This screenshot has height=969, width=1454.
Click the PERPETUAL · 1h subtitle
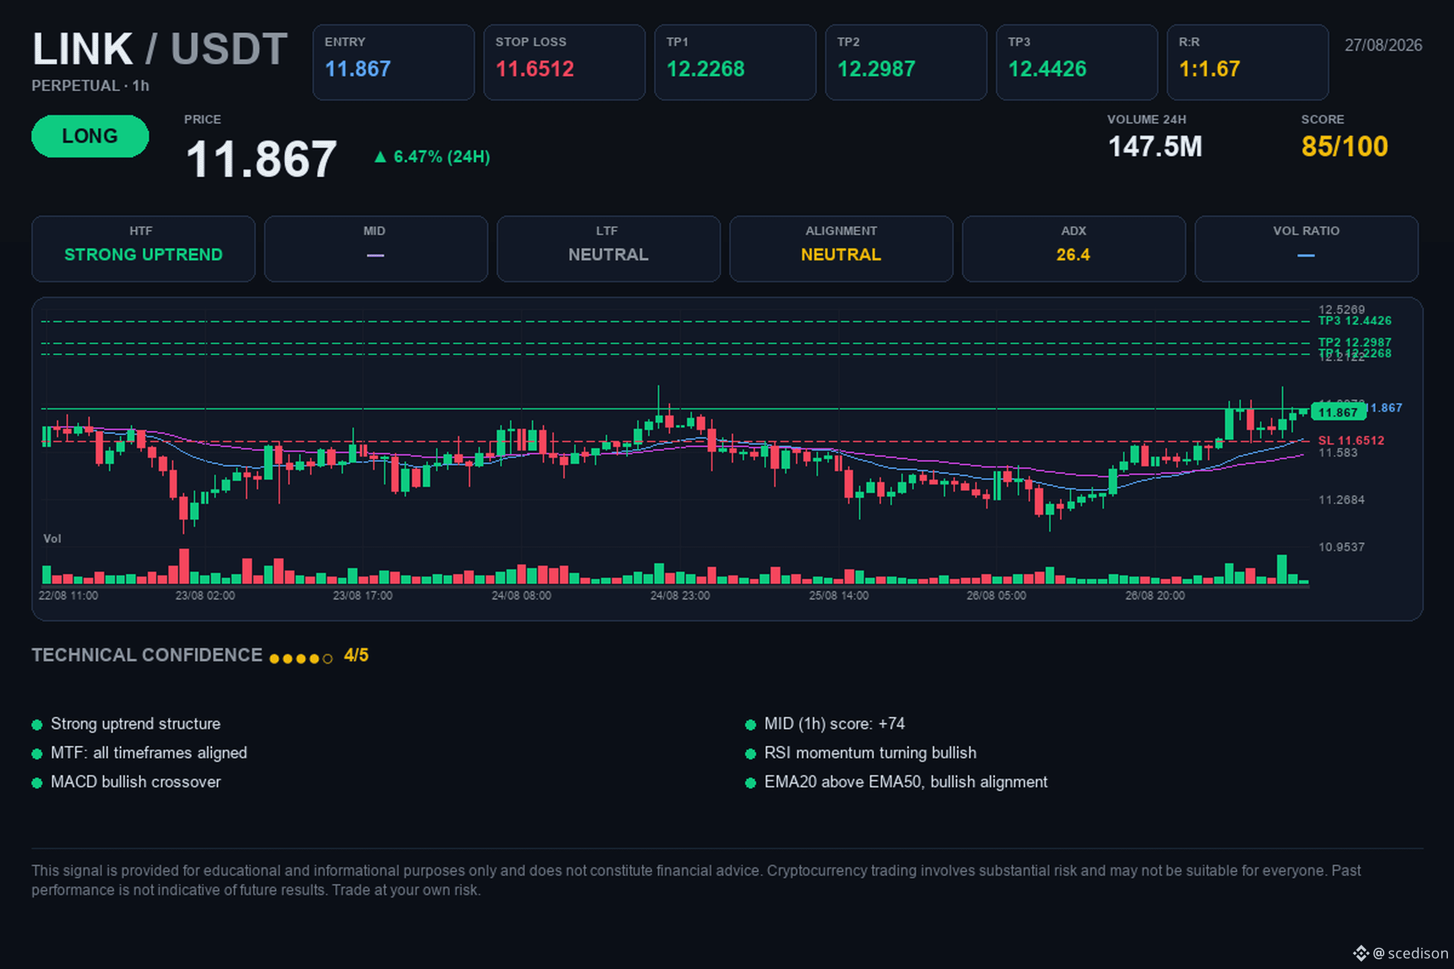pyautogui.click(x=90, y=86)
